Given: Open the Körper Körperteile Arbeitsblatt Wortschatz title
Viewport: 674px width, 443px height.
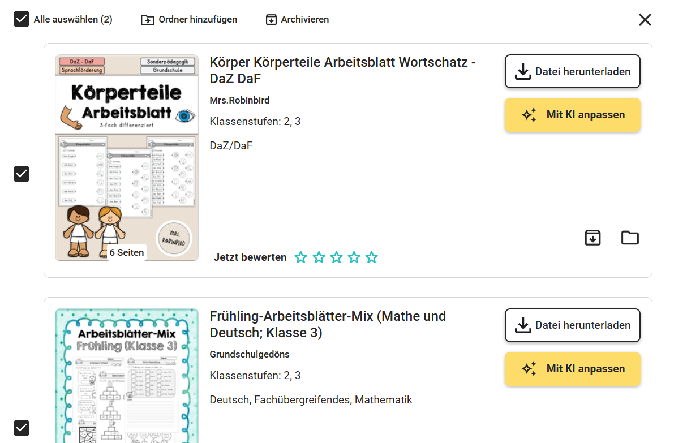Looking at the screenshot, I should point(342,70).
